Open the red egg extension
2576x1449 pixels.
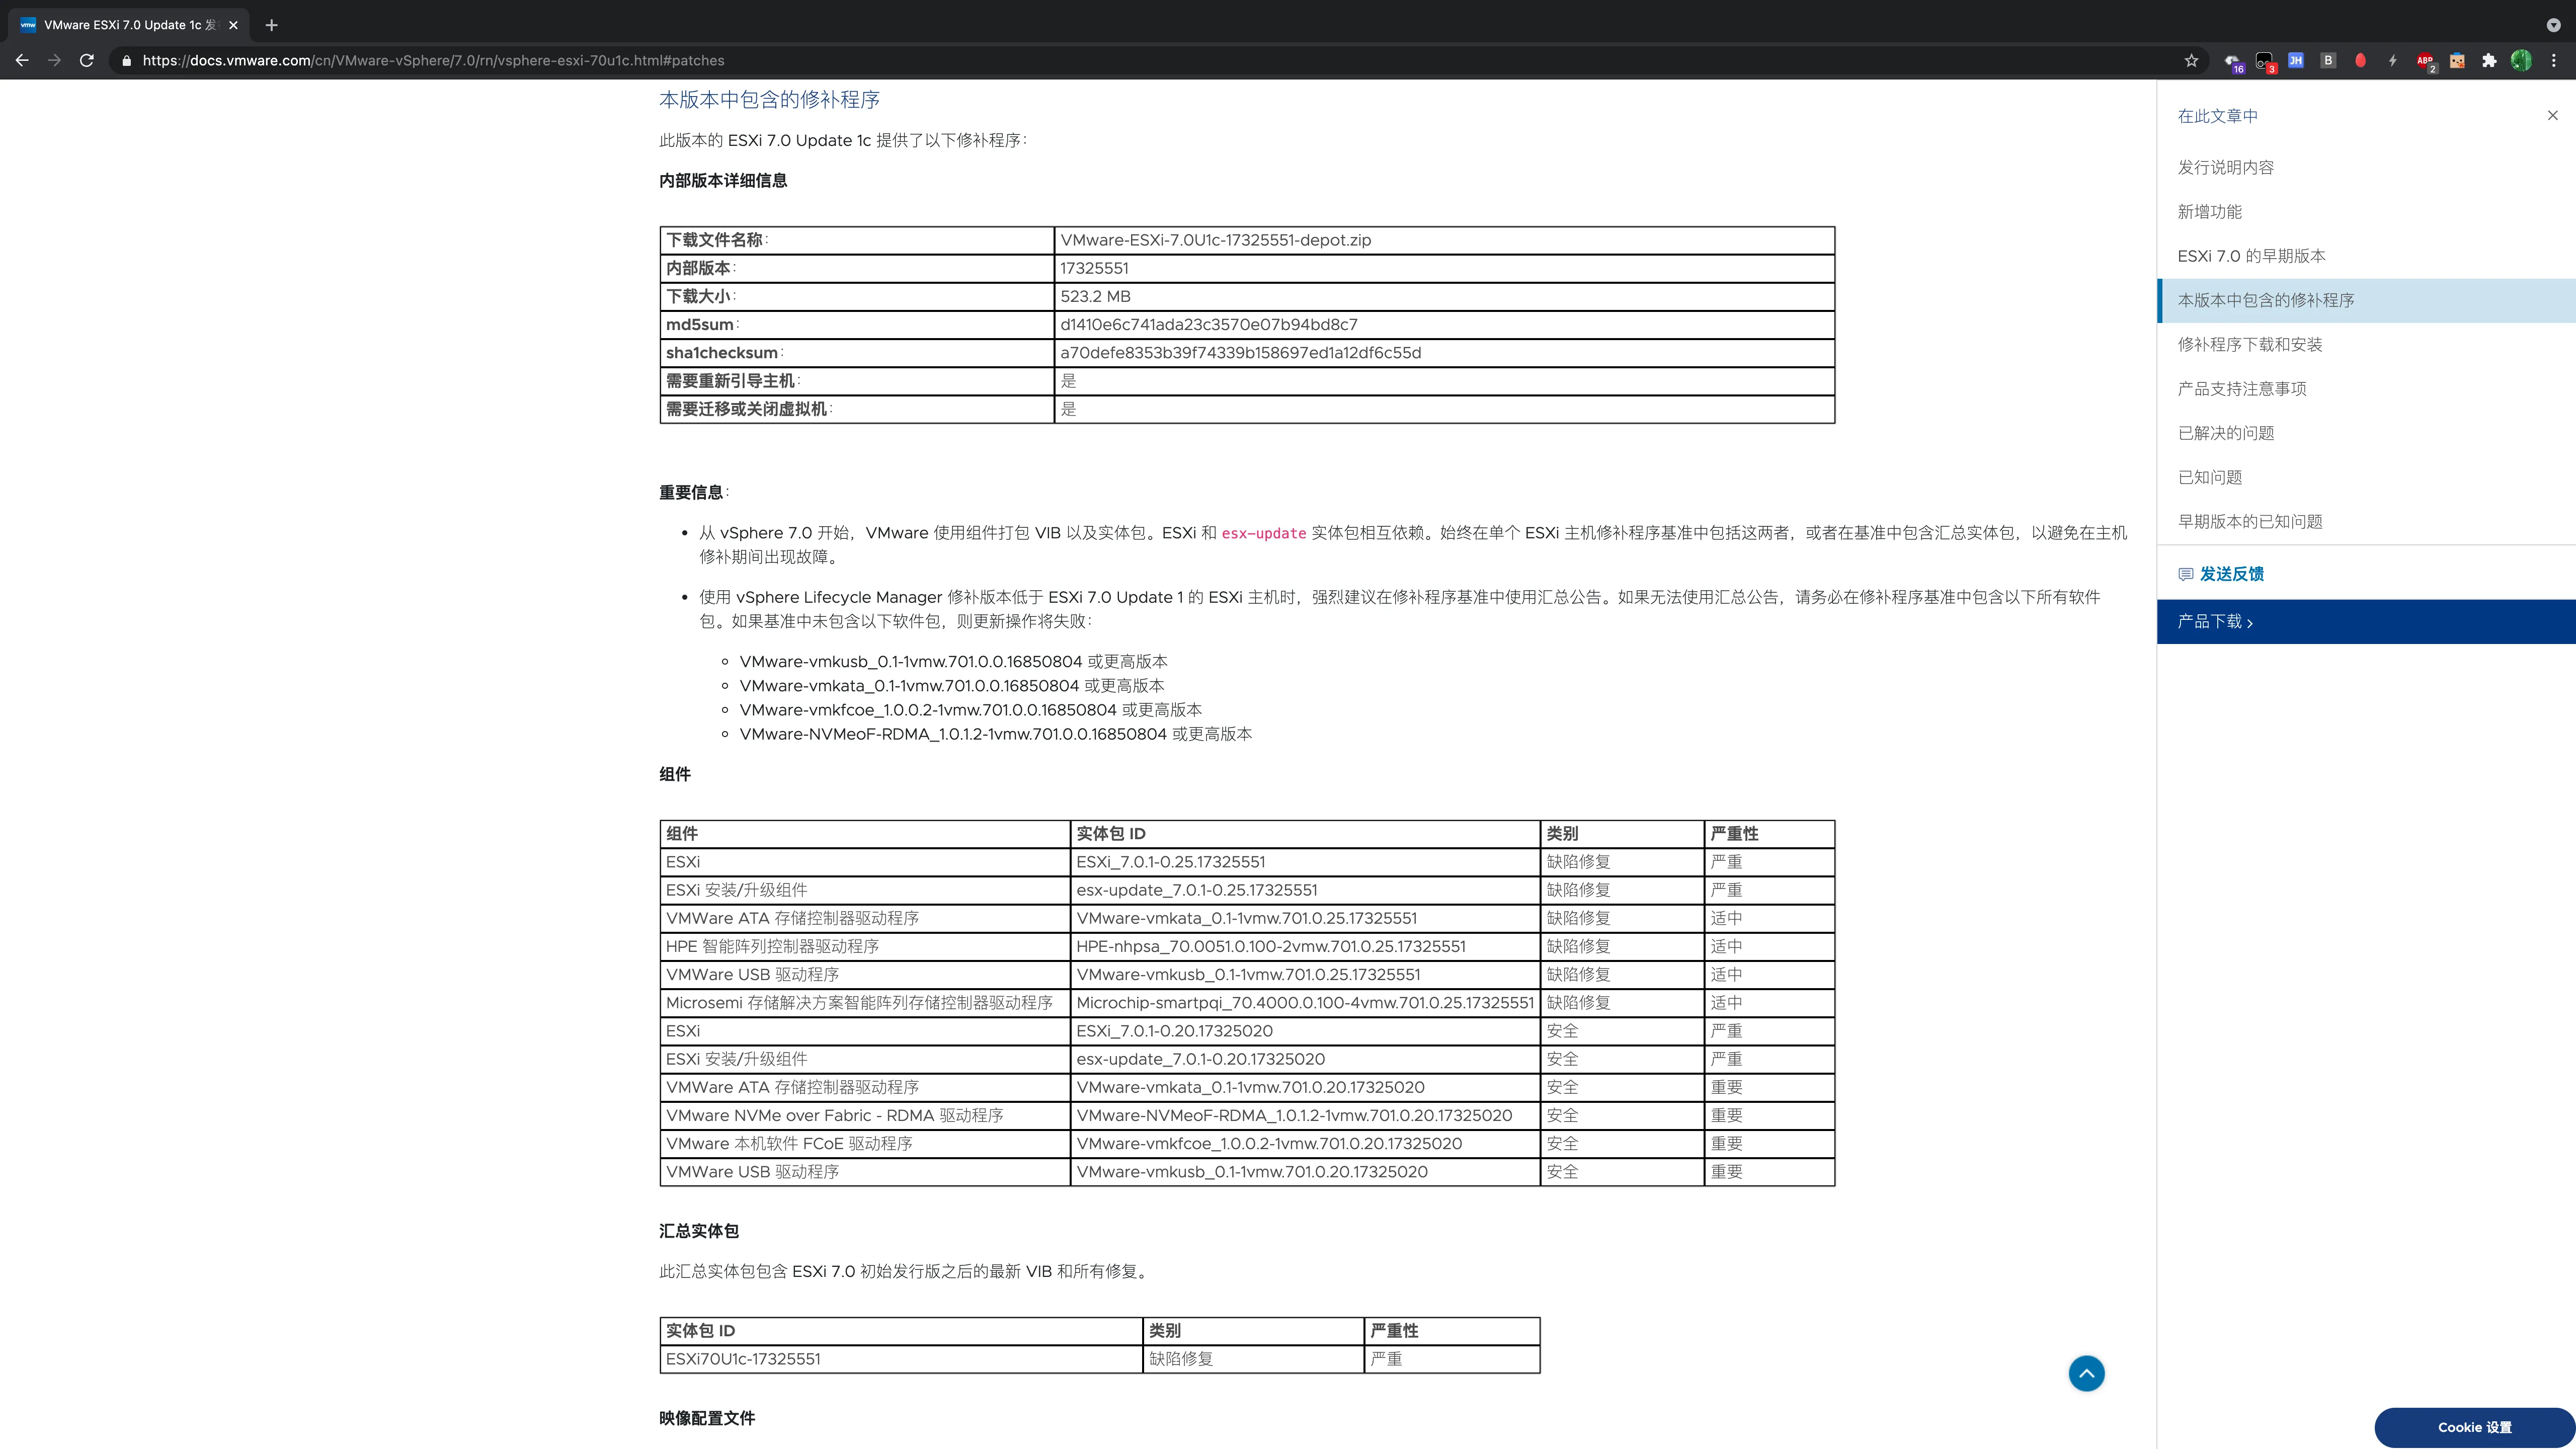(2360, 60)
